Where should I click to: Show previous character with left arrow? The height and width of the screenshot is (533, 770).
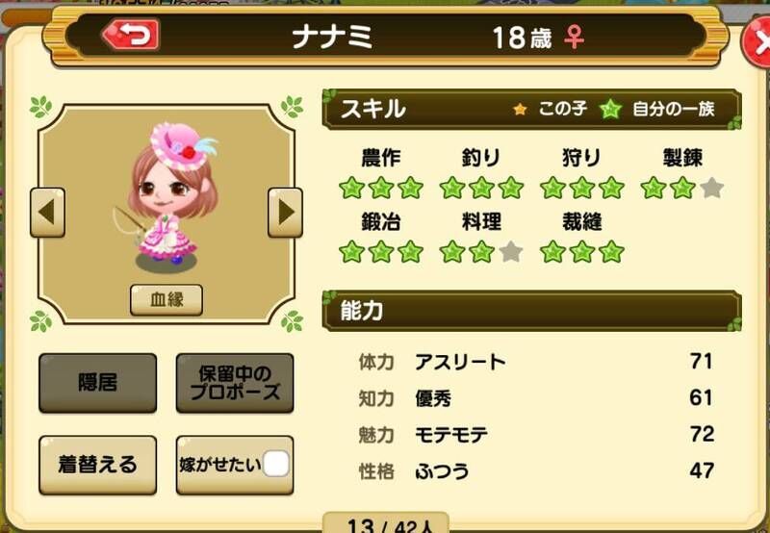[x=47, y=213]
